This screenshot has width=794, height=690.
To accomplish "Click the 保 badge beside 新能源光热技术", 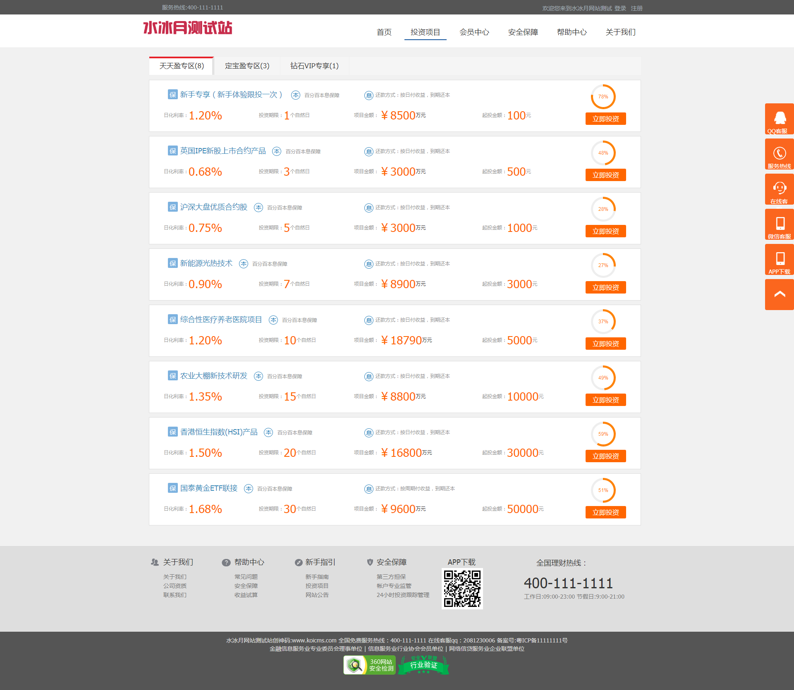I will pos(172,263).
